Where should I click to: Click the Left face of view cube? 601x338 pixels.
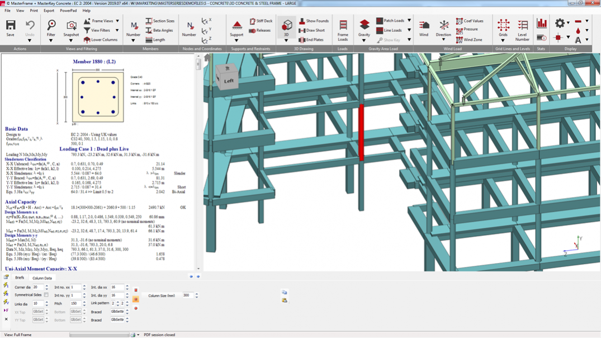point(229,81)
